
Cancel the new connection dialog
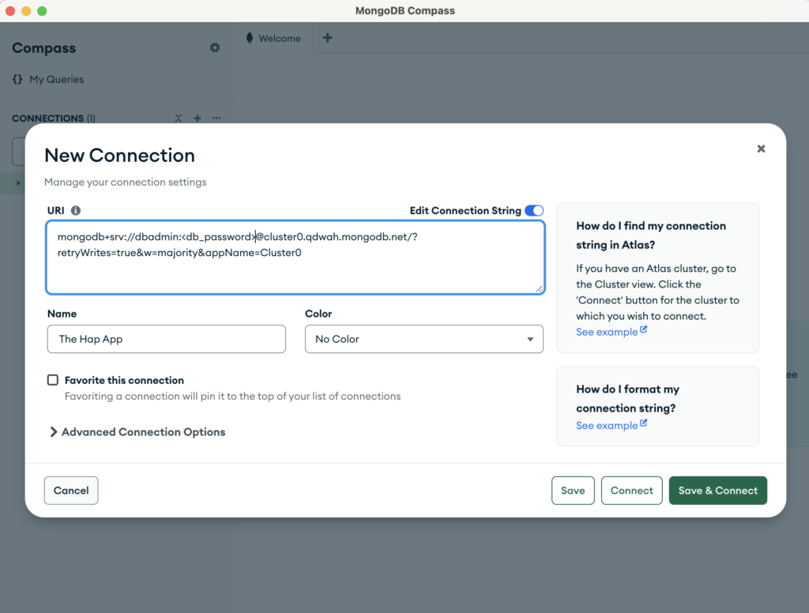pyautogui.click(x=71, y=491)
